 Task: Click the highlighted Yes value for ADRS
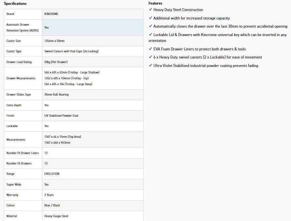(x=46, y=28)
